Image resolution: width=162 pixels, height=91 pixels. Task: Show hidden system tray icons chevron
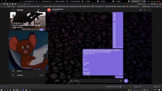click(x=140, y=90)
